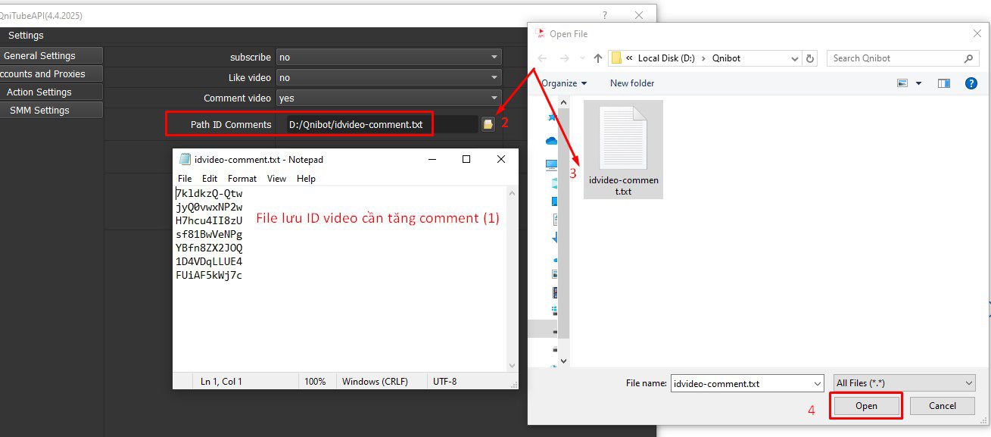The height and width of the screenshot is (437, 991).
Task: Expand the address bar history dropdown
Action: point(795,58)
